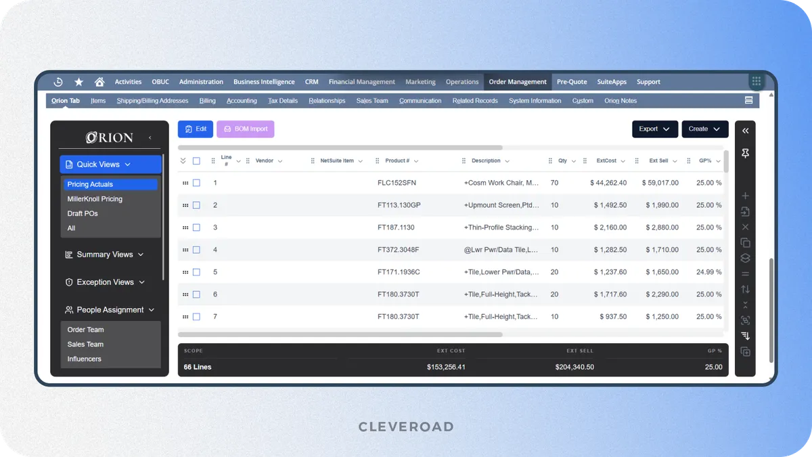
Task: Open the green apps grid icon
Action: pos(756,81)
